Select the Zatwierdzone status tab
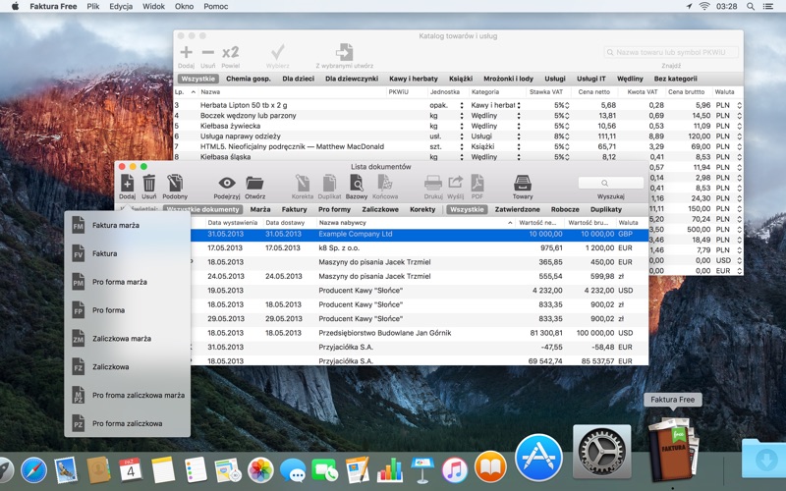786x491 pixels. click(518, 209)
